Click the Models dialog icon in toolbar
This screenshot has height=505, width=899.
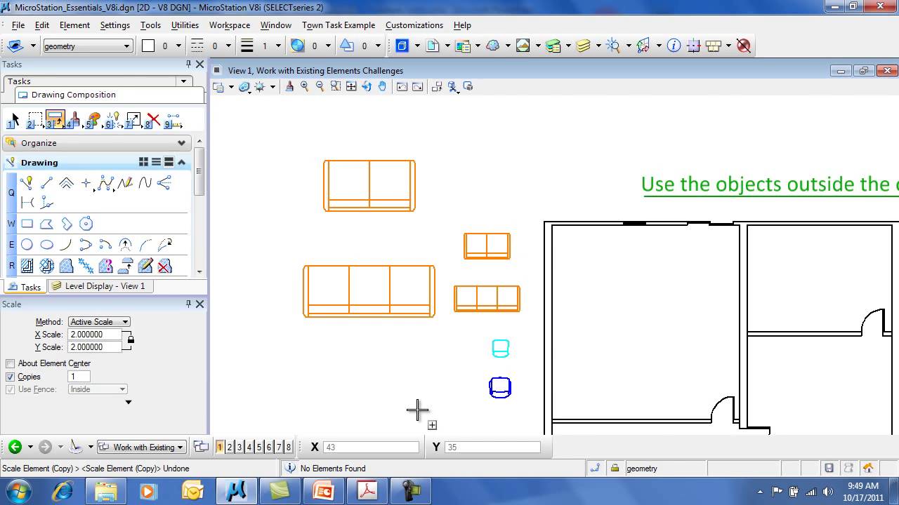click(433, 46)
